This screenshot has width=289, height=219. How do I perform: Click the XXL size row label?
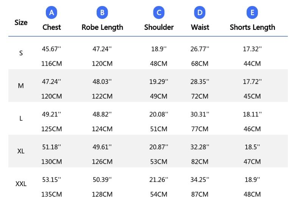(x=21, y=184)
